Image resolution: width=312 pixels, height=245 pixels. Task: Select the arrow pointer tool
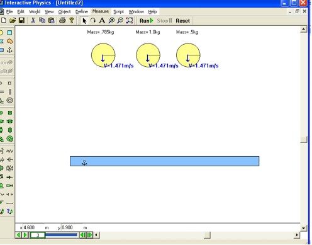(84, 21)
